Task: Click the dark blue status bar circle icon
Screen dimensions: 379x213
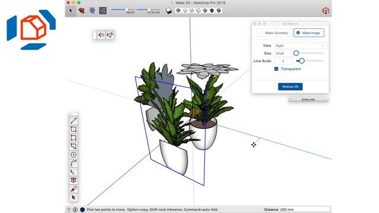Action: (x=82, y=209)
